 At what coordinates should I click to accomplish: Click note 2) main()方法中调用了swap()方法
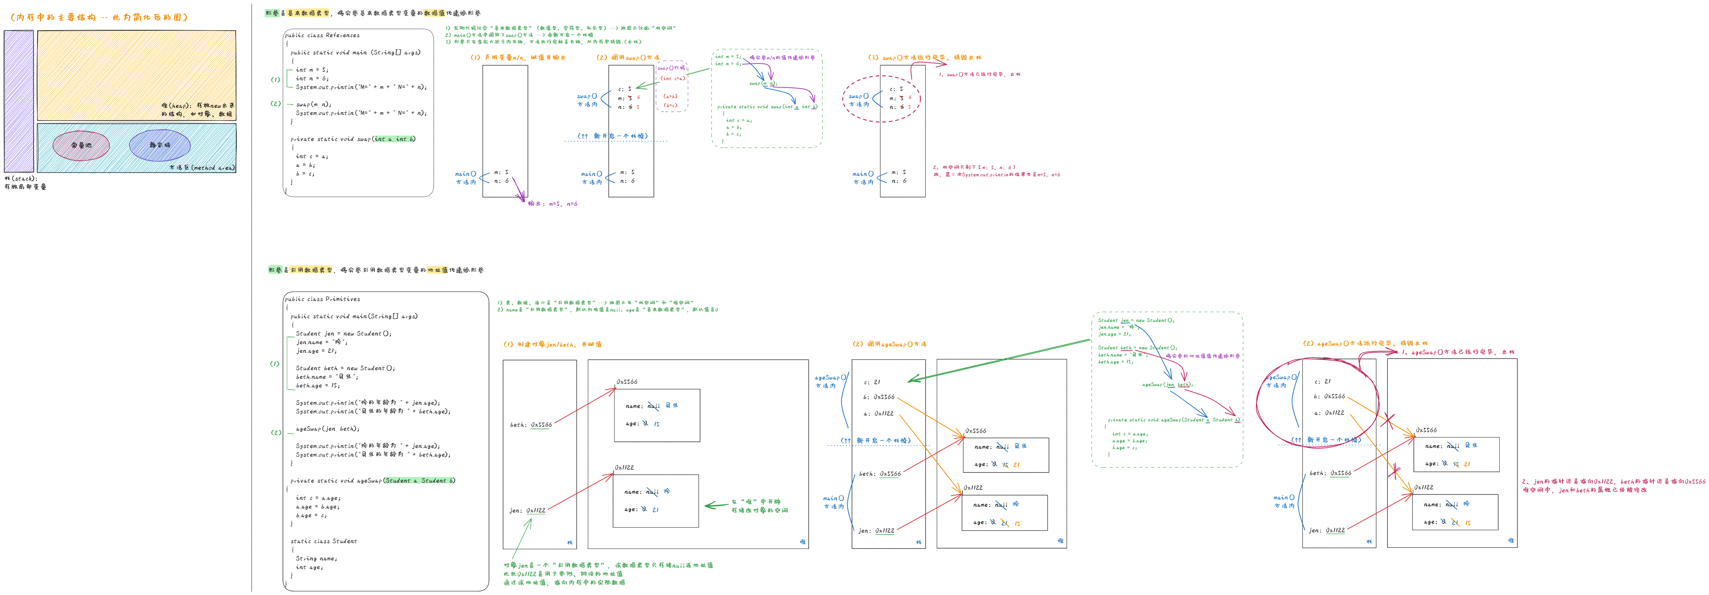(x=519, y=35)
